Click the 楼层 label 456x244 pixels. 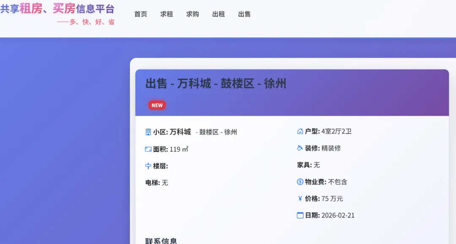coord(160,166)
